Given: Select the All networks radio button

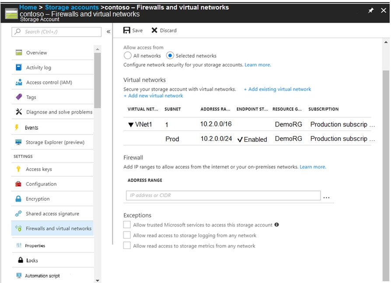Looking at the screenshot, I should (127, 56).
